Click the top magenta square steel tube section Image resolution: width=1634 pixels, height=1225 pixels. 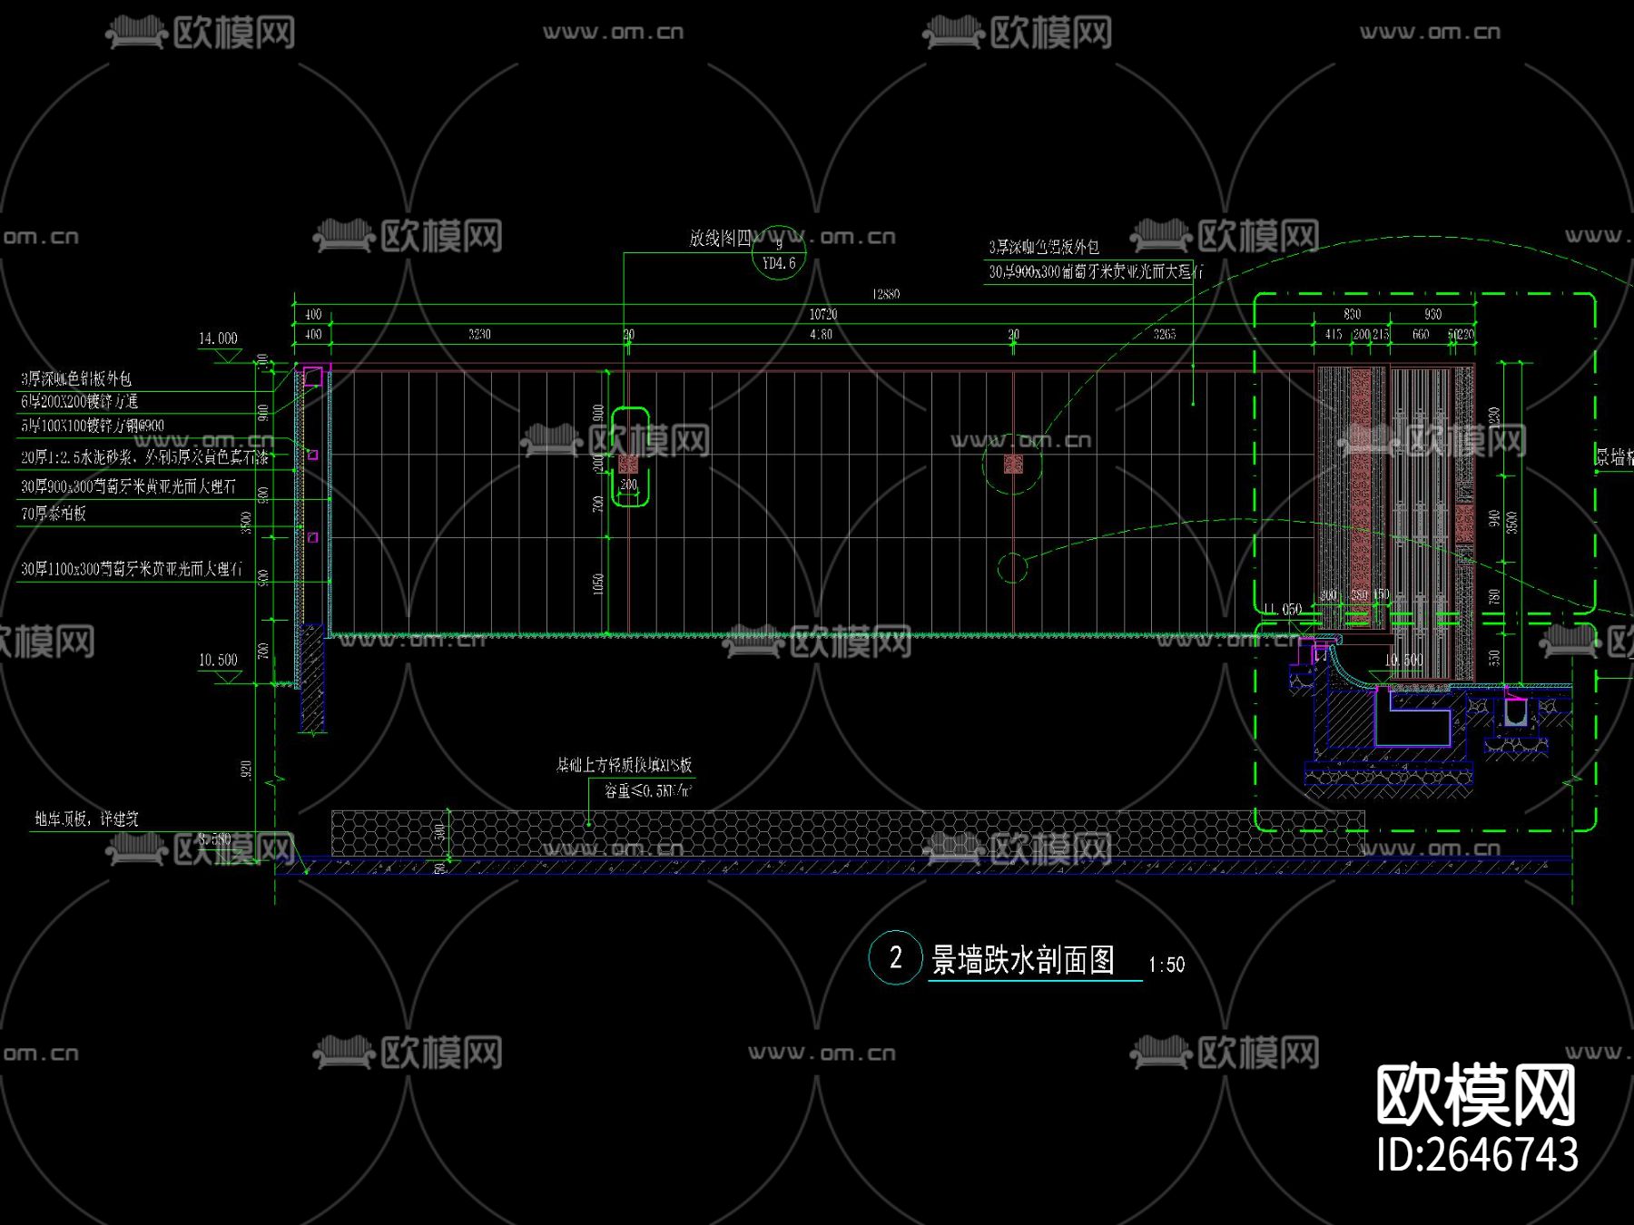coord(312,376)
